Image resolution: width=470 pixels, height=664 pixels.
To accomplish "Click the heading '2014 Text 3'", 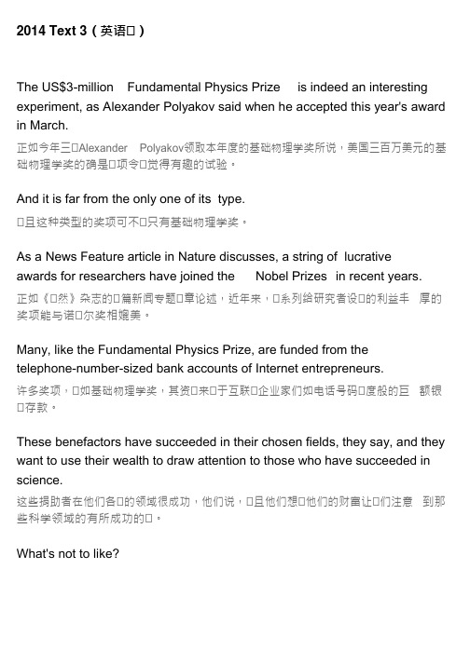I will [x=51, y=31].
